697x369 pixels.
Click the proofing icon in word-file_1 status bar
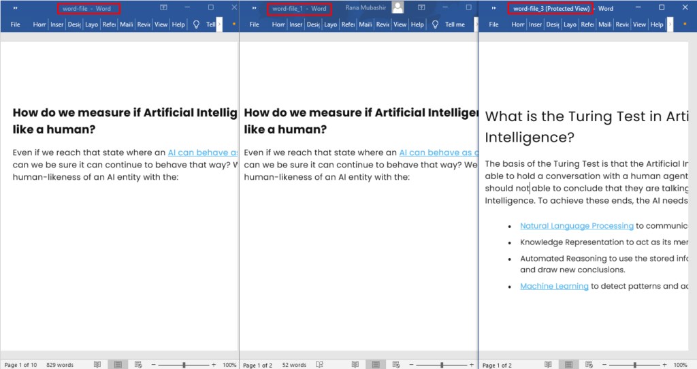point(319,365)
